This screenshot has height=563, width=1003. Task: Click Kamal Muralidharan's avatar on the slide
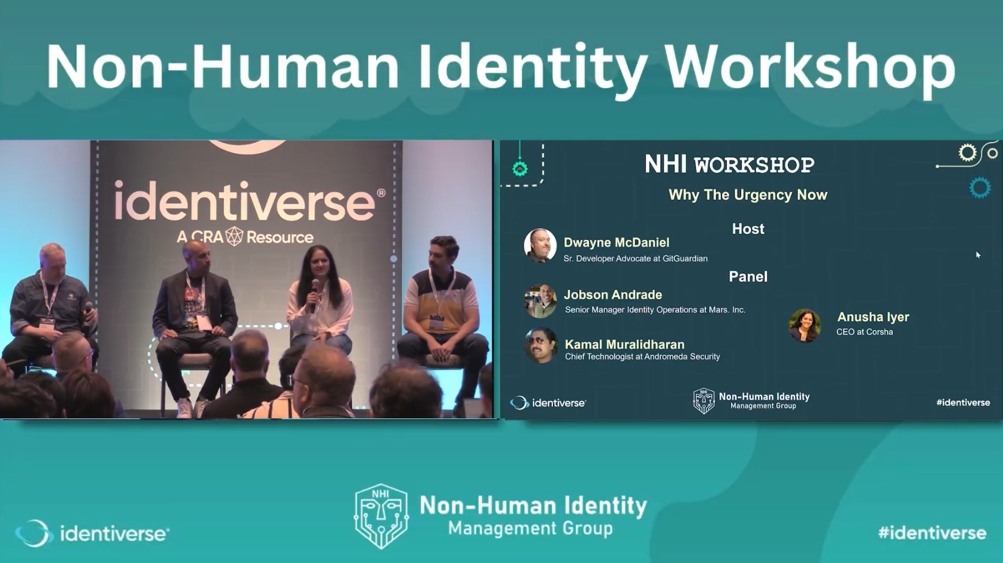coord(540,345)
